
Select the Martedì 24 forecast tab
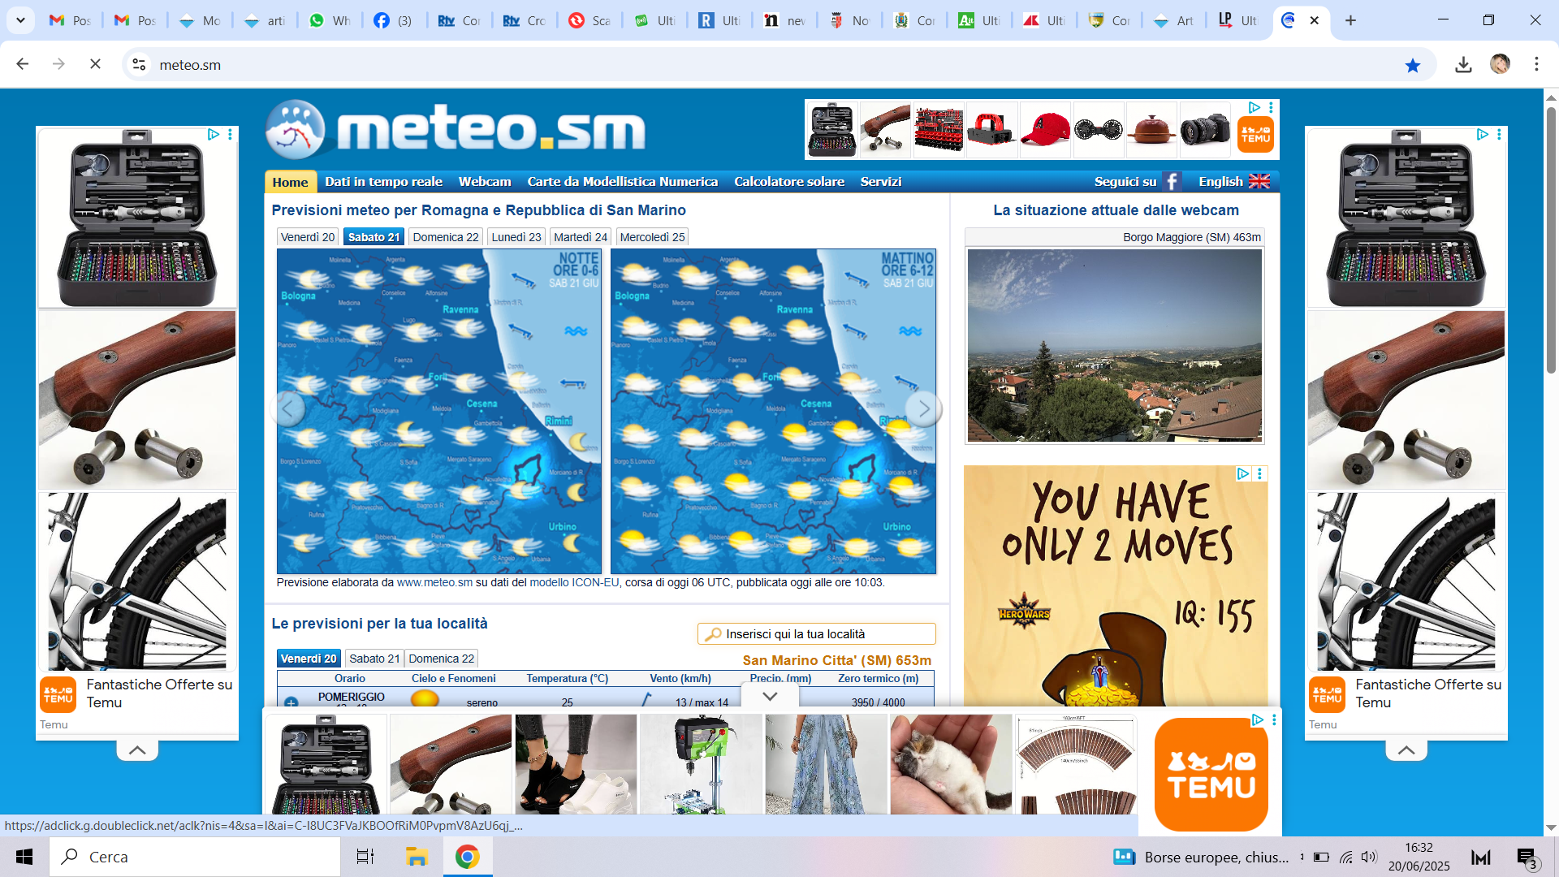[581, 237]
